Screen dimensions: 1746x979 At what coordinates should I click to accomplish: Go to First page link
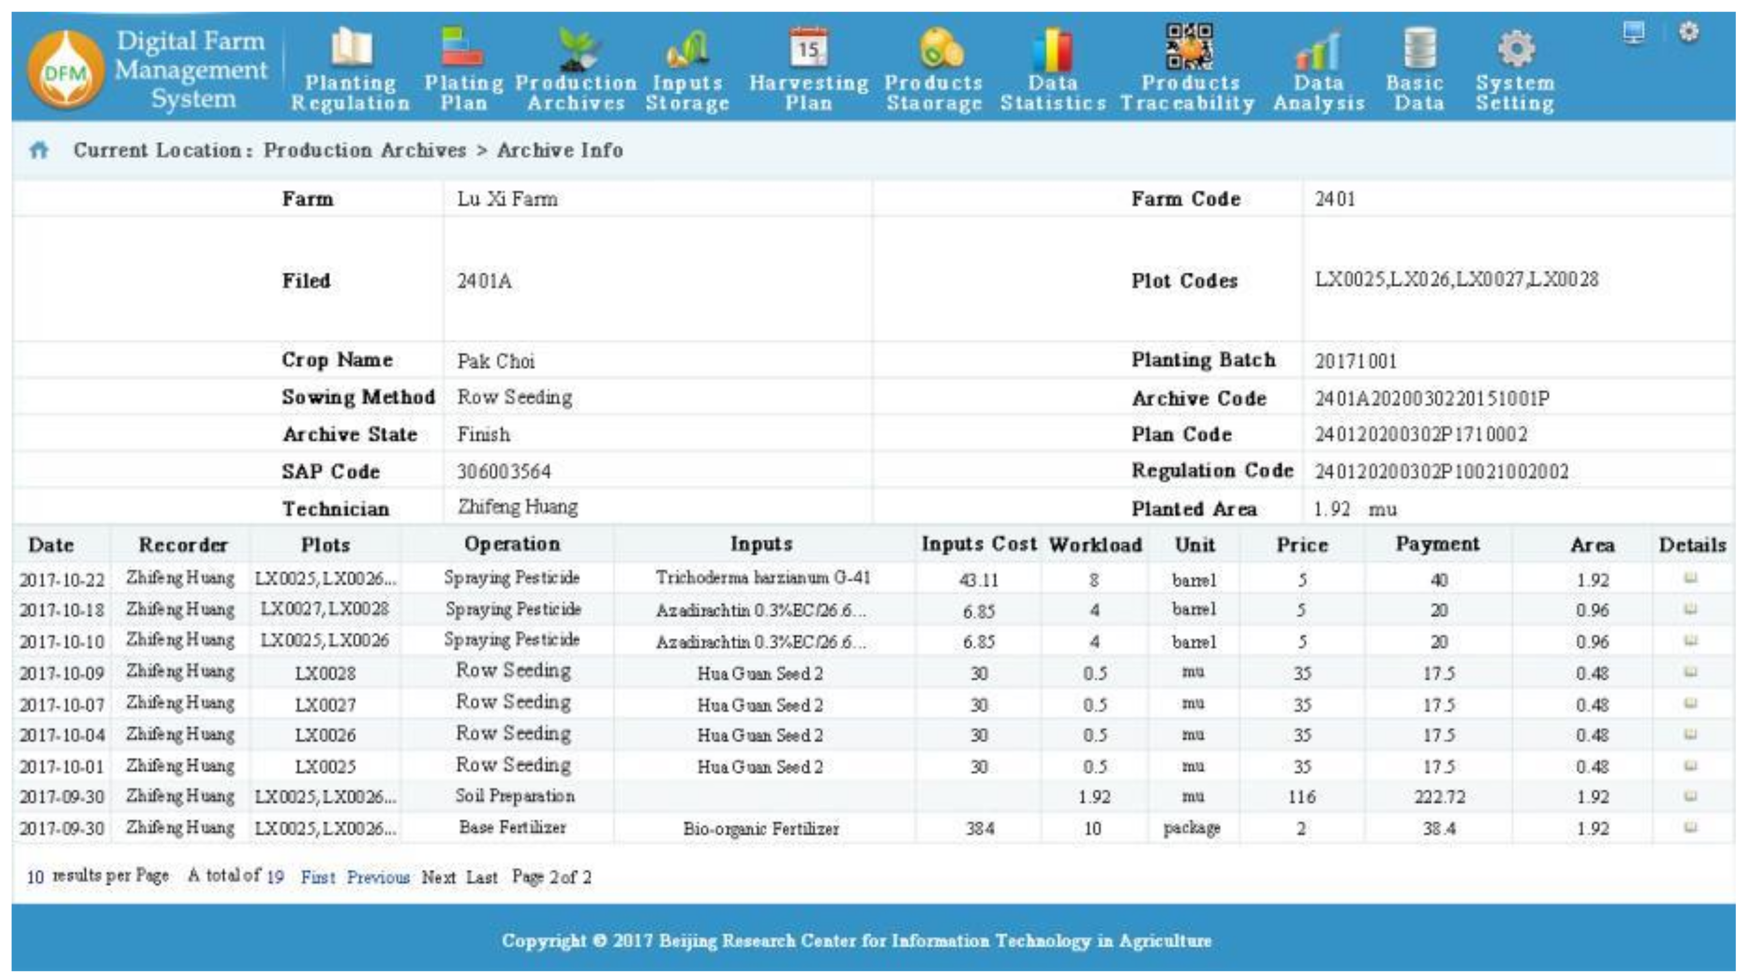tap(317, 877)
